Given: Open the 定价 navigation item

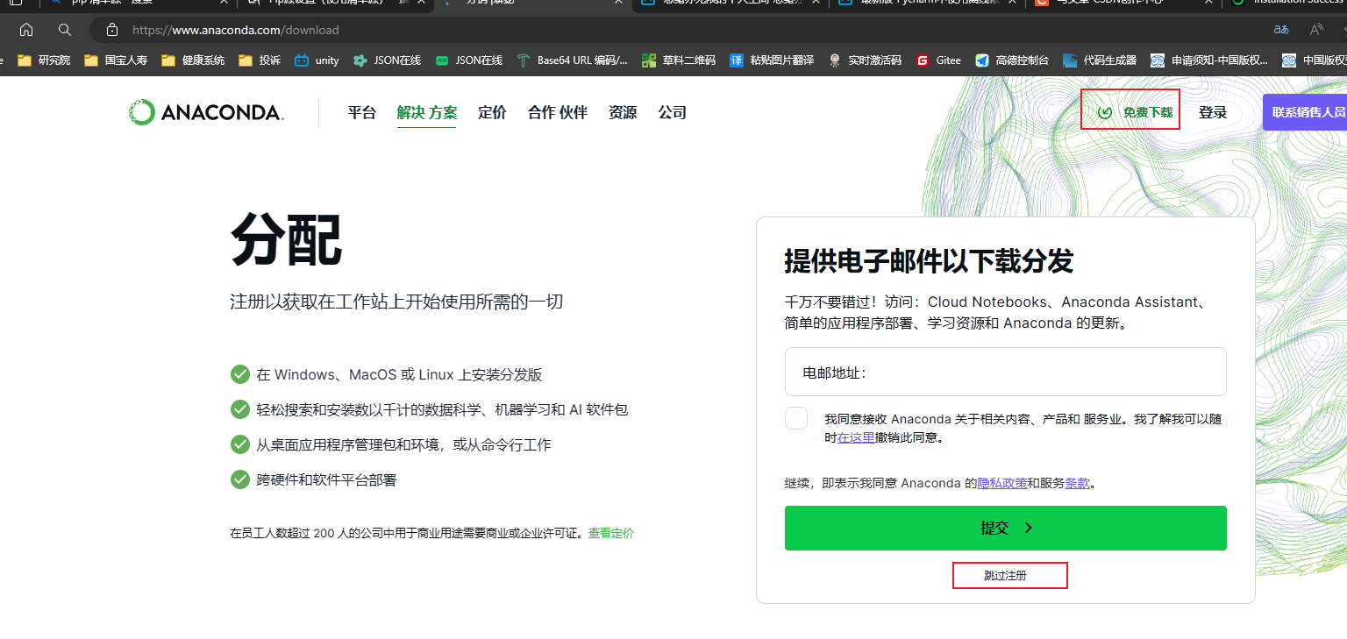Looking at the screenshot, I should click(x=492, y=112).
